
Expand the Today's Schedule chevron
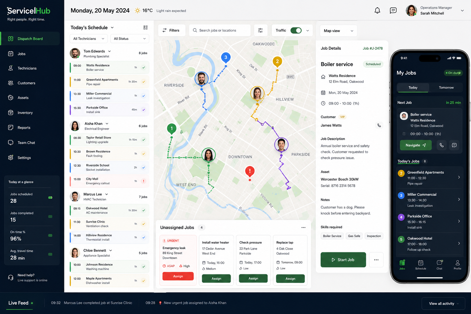(x=112, y=28)
